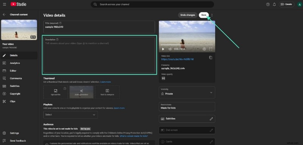The image size is (303, 145).
Task: Open Copyright in the sidebar
Action: 19,94
